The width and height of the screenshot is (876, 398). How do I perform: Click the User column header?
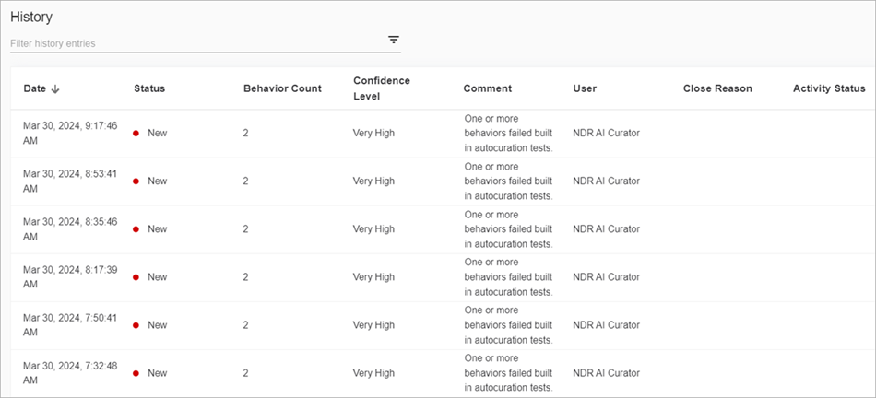585,88
